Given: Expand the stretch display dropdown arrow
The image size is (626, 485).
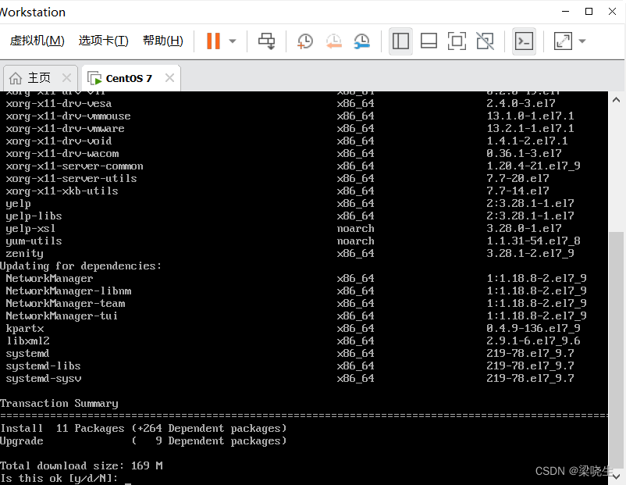Looking at the screenshot, I should 582,41.
